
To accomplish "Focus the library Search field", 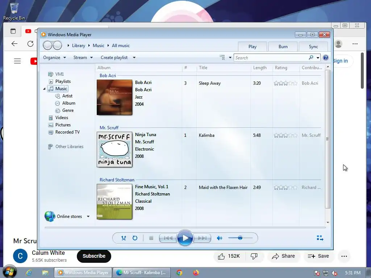I will pyautogui.click(x=271, y=58).
